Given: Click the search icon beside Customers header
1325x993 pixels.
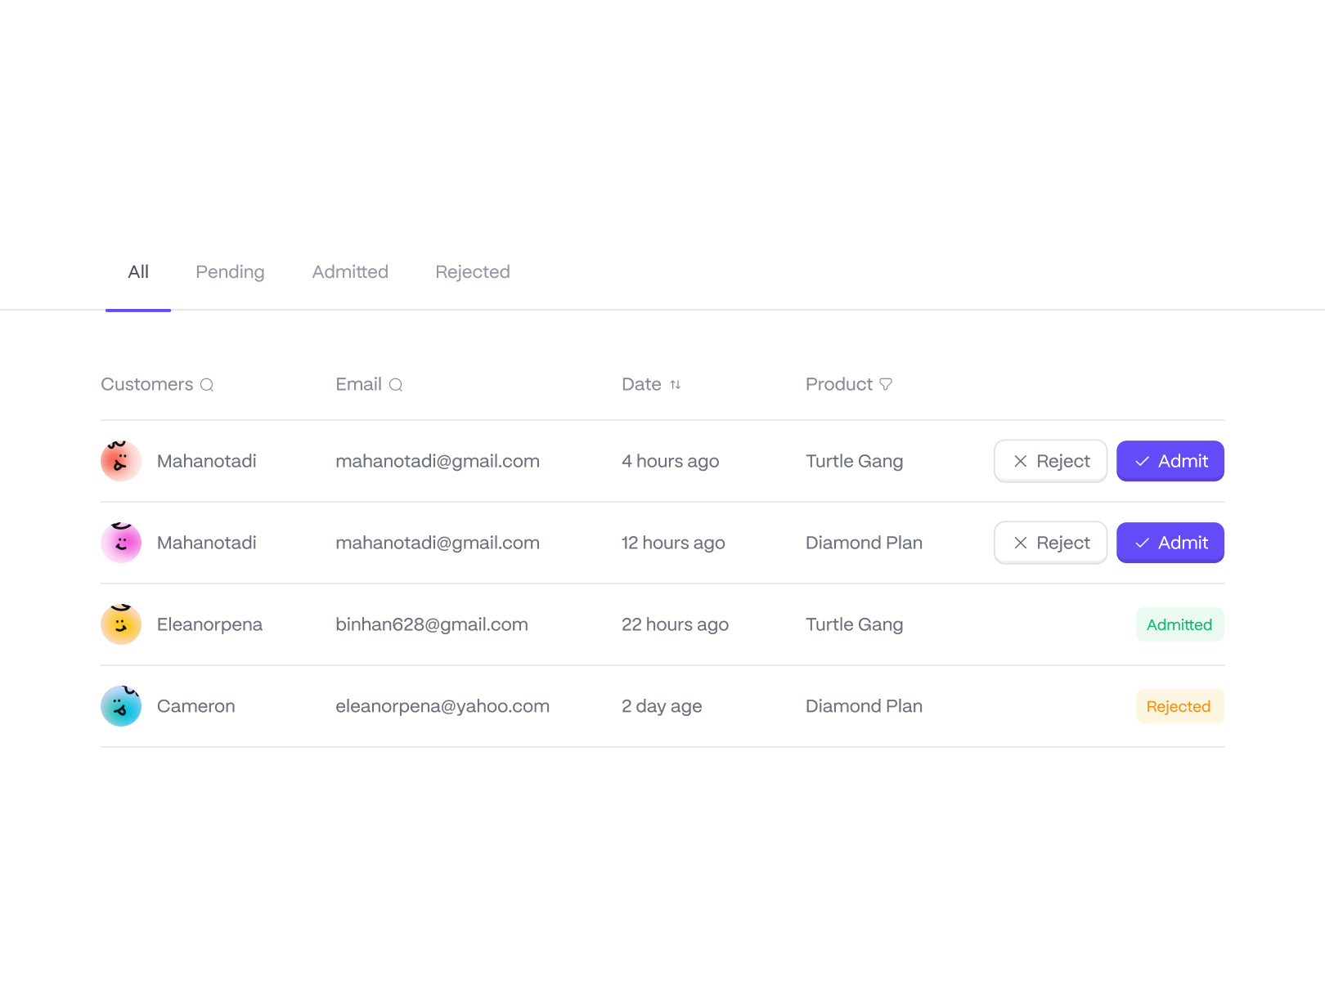Looking at the screenshot, I should point(208,384).
